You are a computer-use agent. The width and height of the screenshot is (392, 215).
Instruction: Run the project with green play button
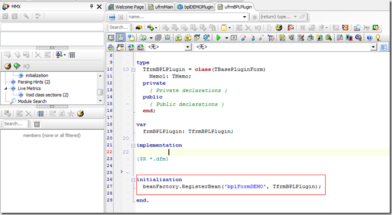point(219,38)
